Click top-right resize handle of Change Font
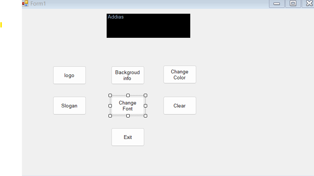Screen dimensions: 314x176 (x=146, y=96)
